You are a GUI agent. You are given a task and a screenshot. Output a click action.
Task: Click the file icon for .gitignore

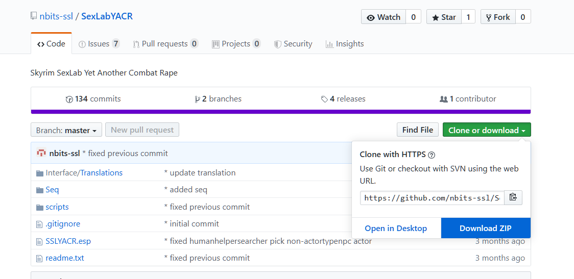(x=39, y=224)
